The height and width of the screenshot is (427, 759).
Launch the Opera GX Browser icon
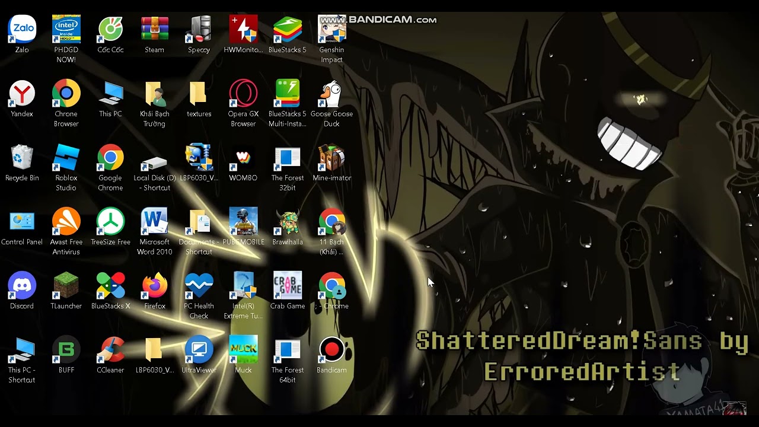pyautogui.click(x=243, y=93)
